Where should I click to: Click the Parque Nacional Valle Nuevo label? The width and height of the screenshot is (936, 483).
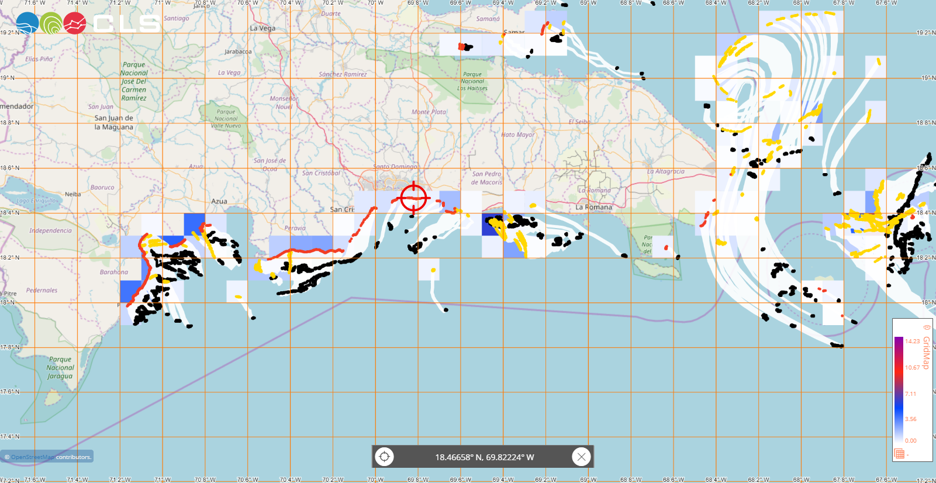[x=226, y=119]
